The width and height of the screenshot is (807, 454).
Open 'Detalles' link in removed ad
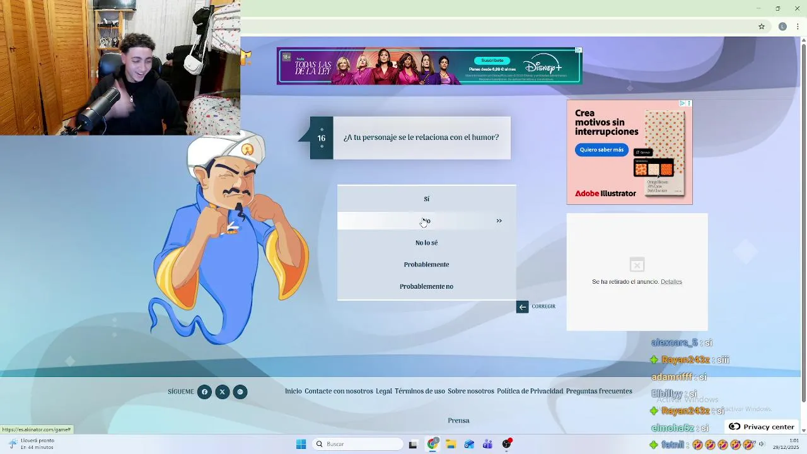point(671,282)
